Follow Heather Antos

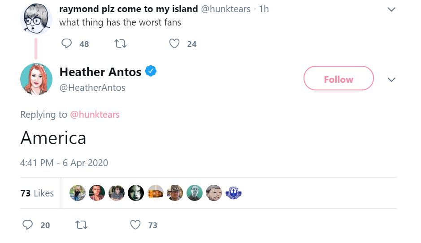pos(339,79)
